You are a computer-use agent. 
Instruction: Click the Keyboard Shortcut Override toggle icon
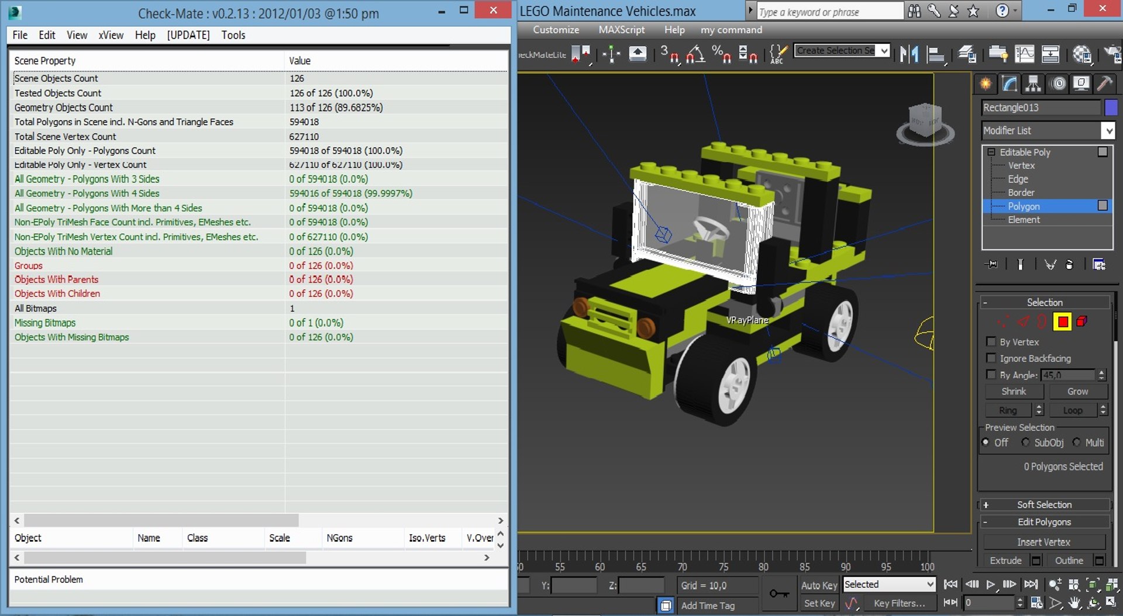coord(638,54)
